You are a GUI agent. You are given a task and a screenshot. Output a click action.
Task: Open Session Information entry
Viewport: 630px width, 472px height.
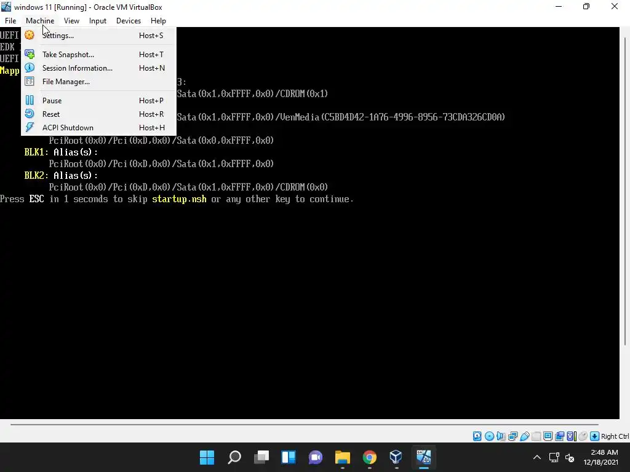point(98,68)
